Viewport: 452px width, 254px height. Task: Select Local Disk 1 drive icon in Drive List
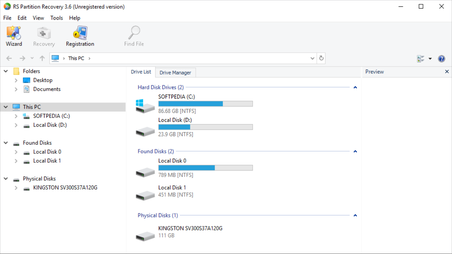[145, 196]
